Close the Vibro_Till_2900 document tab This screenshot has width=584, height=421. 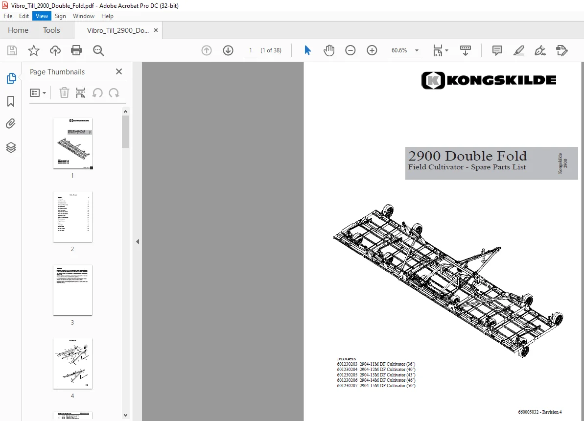pyautogui.click(x=156, y=30)
